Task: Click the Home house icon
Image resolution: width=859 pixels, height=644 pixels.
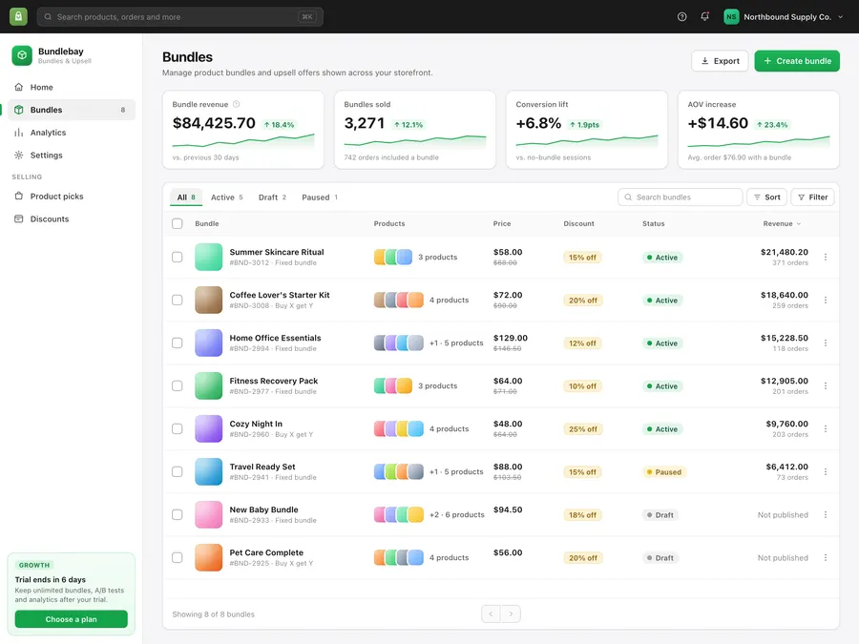Action: 19,87
